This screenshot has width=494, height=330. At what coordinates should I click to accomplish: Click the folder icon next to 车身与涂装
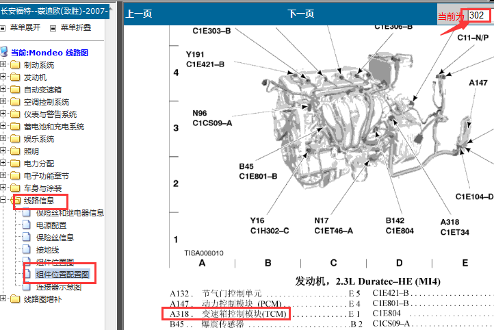[15, 188]
